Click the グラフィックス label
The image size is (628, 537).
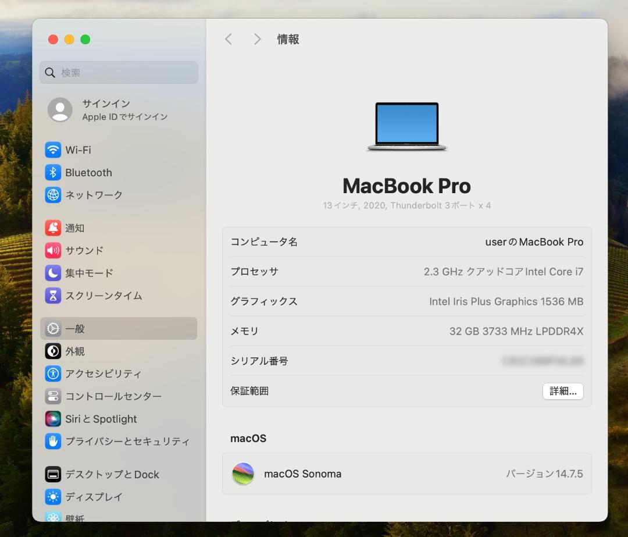[264, 301]
